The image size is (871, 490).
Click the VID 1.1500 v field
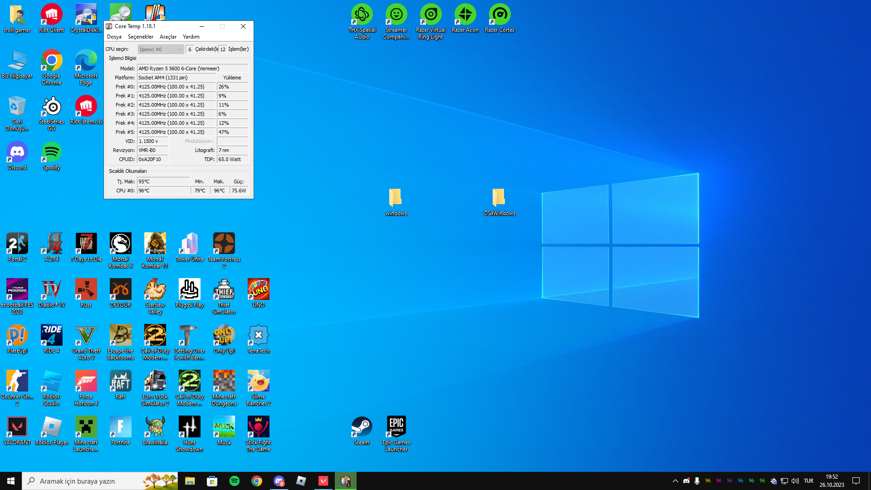153,141
